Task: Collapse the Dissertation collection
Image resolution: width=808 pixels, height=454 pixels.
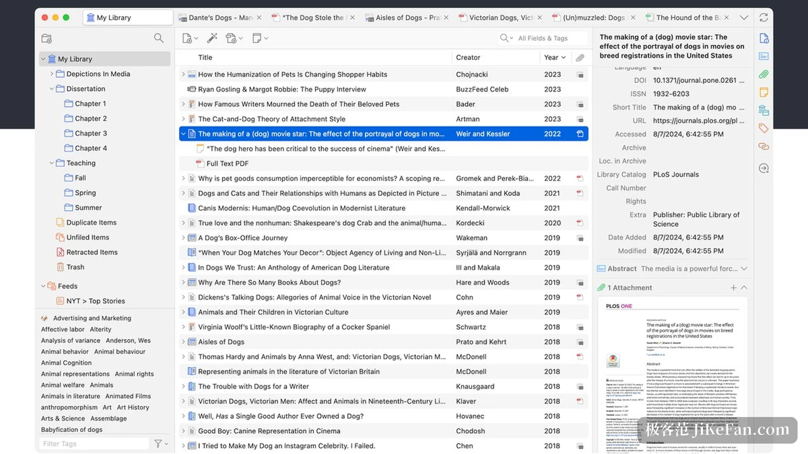Action: 52,89
